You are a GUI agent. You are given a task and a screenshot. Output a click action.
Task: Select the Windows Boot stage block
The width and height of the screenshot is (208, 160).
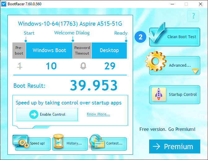[49, 51]
